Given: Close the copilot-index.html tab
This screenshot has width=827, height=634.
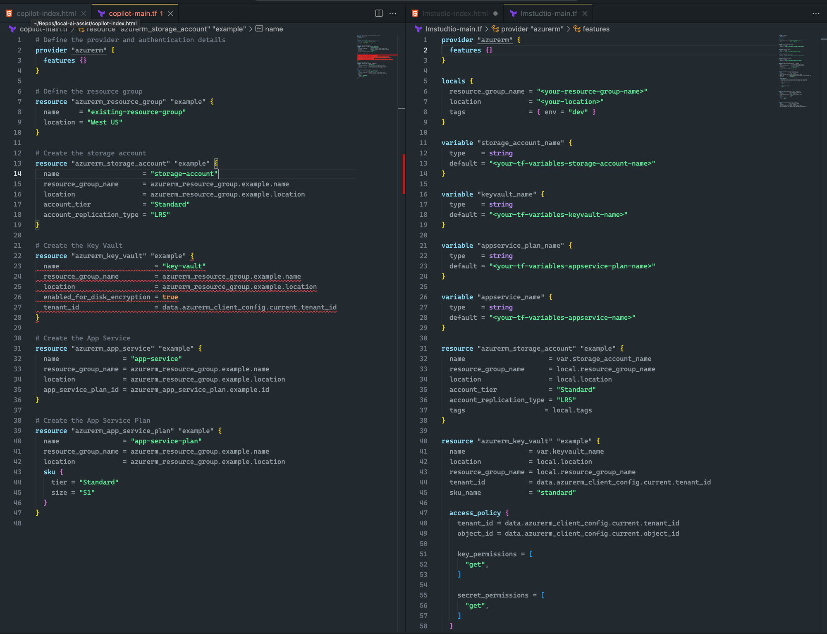Looking at the screenshot, I should 84,14.
